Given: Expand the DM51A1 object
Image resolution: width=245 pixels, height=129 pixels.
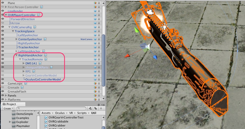Looking at the screenshot, I should [x=23, y=63].
